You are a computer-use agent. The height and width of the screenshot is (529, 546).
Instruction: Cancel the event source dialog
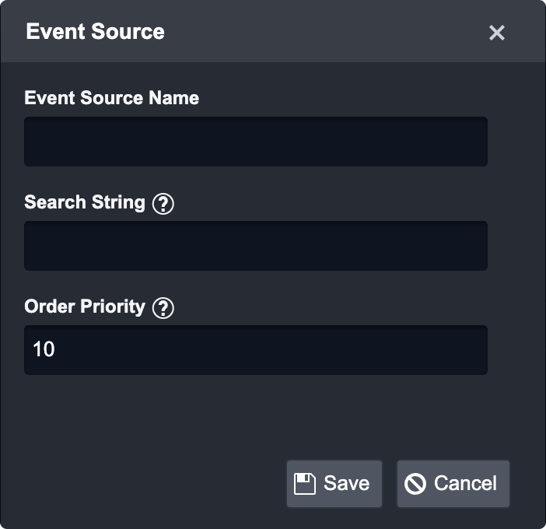453,484
